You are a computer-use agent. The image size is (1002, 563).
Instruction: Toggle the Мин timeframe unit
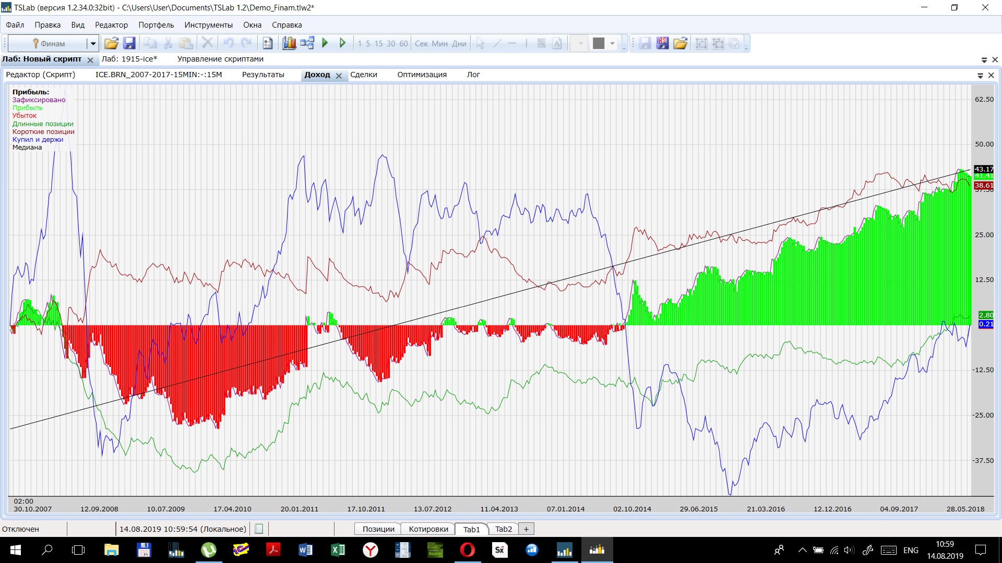(439, 44)
